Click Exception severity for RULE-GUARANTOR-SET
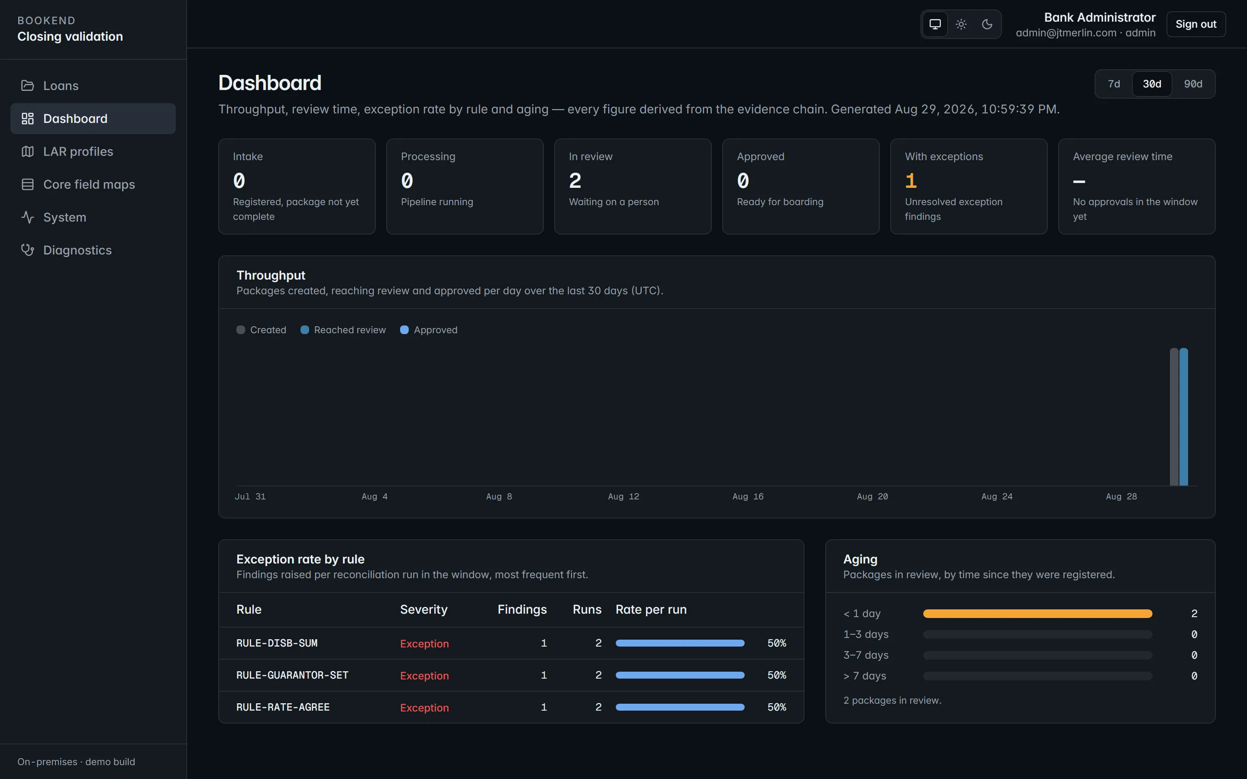 (x=424, y=676)
